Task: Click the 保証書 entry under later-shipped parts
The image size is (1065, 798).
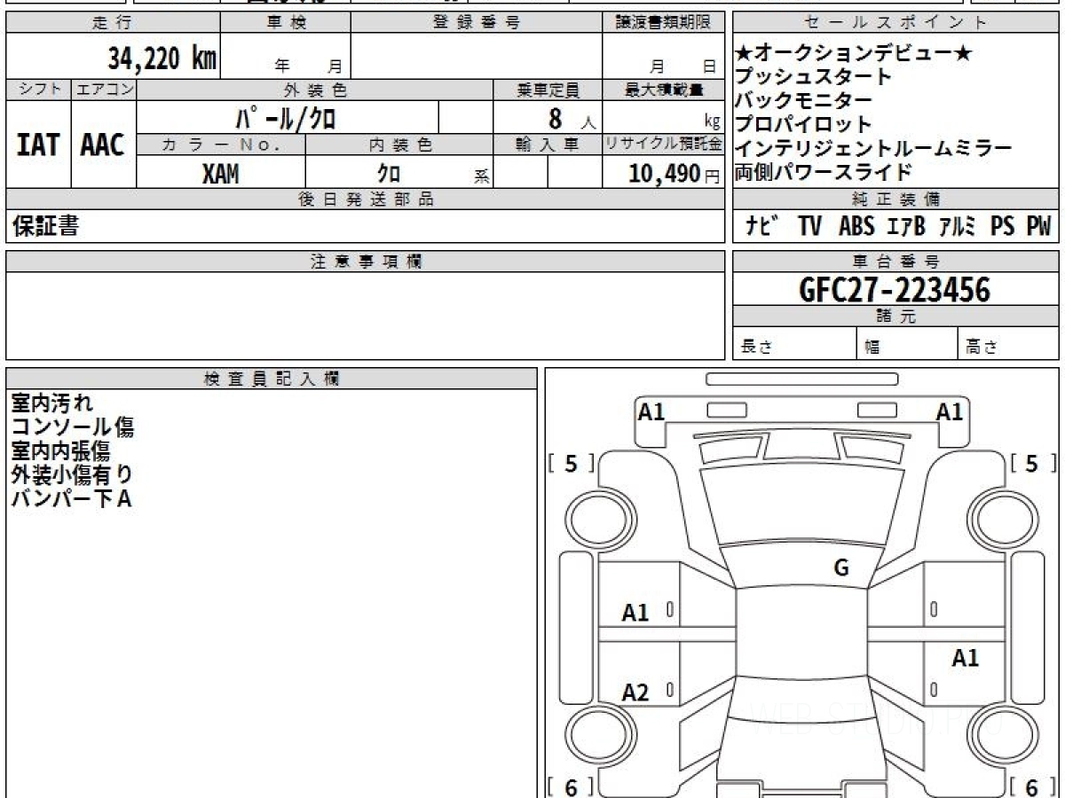Action: pos(45,227)
